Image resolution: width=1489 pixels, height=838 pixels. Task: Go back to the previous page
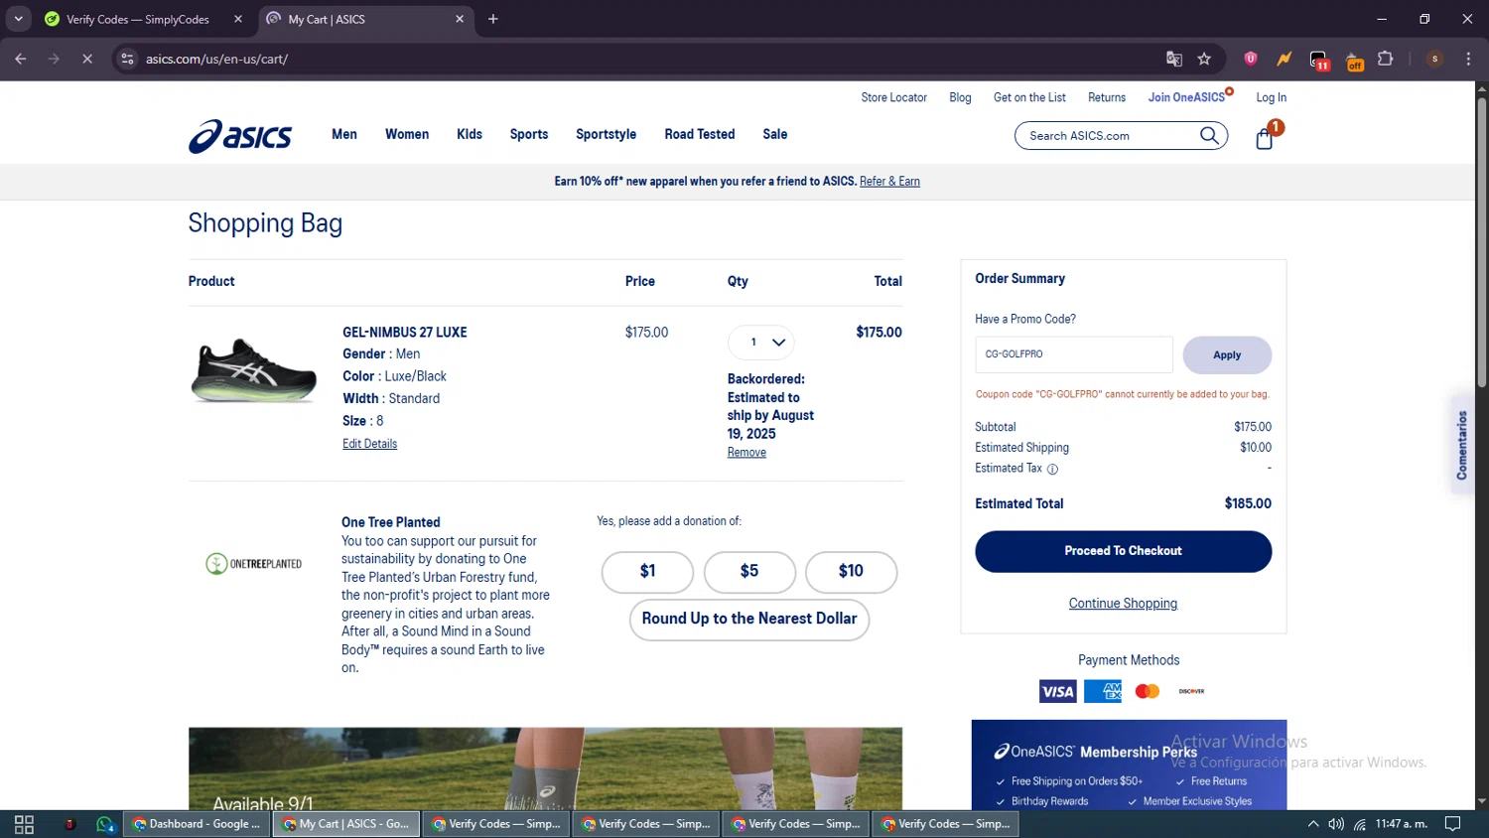[21, 59]
